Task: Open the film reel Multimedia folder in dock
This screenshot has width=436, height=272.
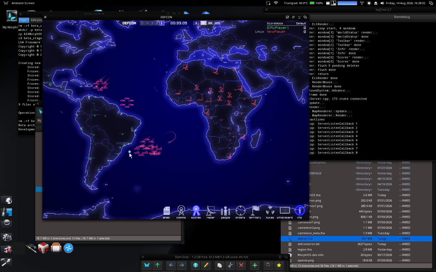Action: (7, 237)
